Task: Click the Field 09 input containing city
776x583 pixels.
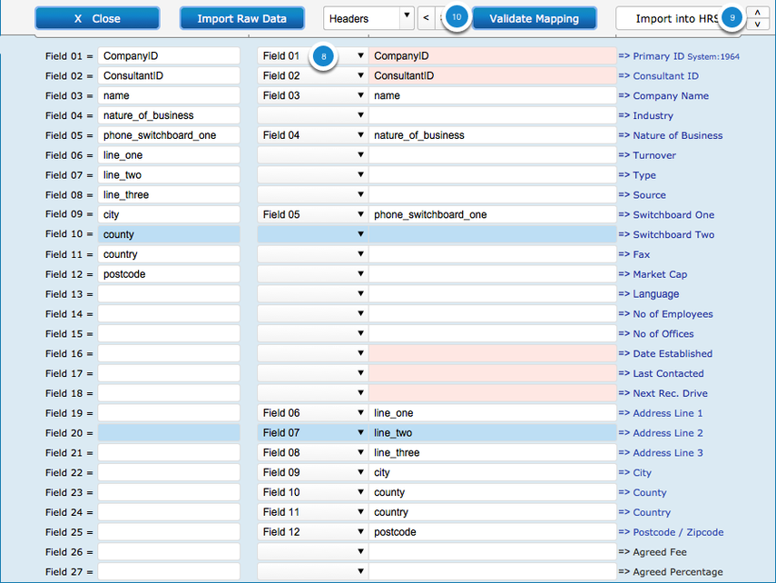Action: [x=169, y=214]
